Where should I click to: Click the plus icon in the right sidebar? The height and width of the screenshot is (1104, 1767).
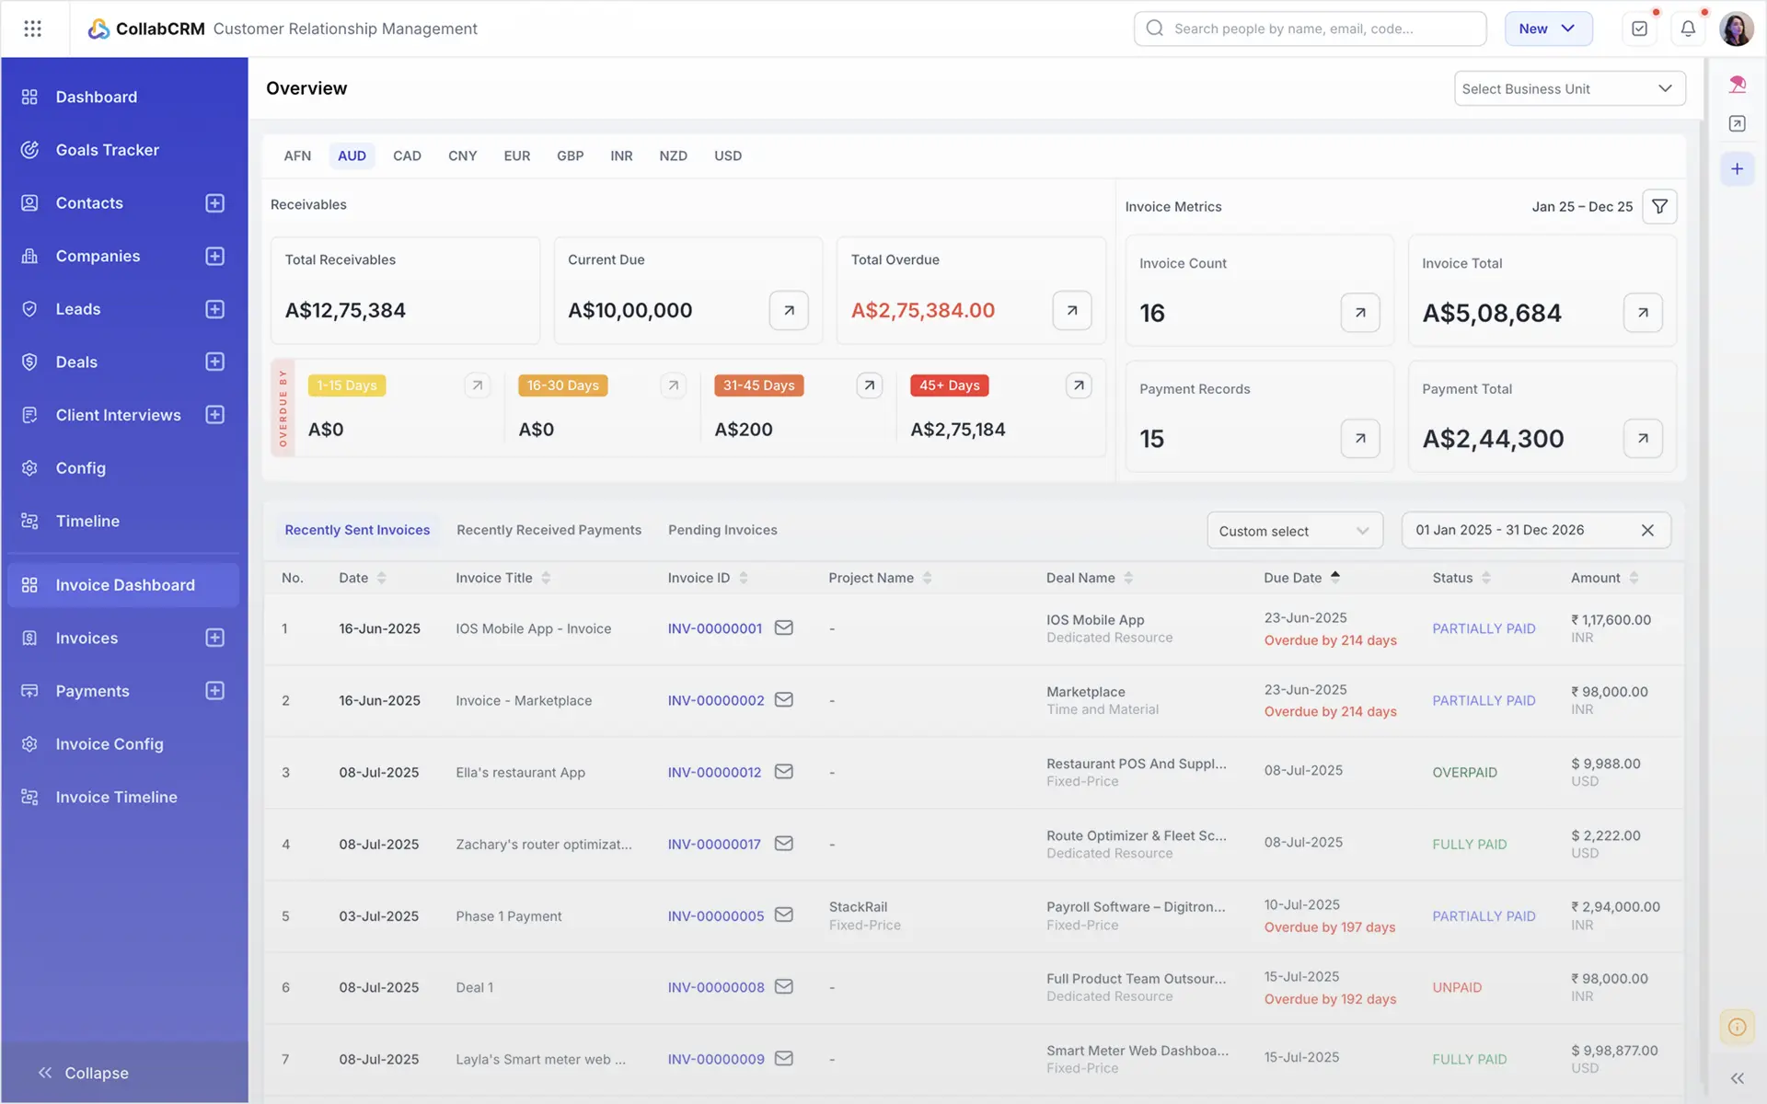[1738, 168]
